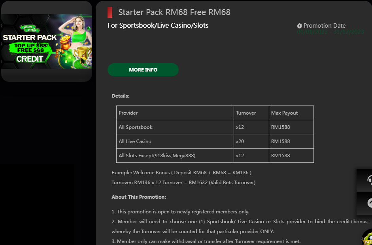Click the Turnover column header
Screen dimensions: 372x245
[246, 113]
